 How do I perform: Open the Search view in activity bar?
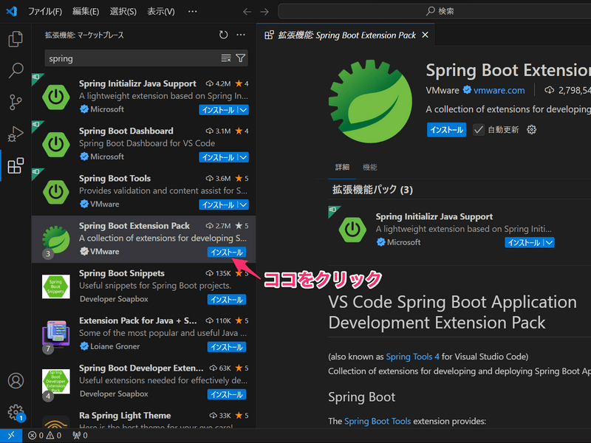click(x=16, y=71)
